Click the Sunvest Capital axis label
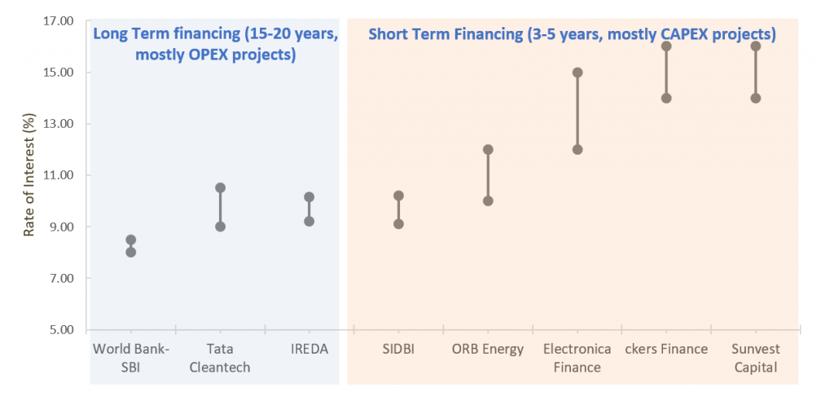 tap(755, 358)
